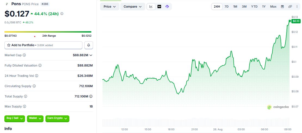Open the Earn Crypto dropdown
This screenshot has height=133, width=302.
coord(57,118)
